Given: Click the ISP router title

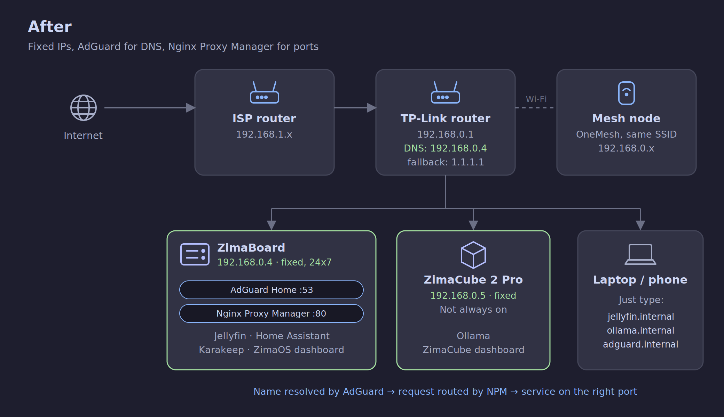Looking at the screenshot, I should (265, 118).
